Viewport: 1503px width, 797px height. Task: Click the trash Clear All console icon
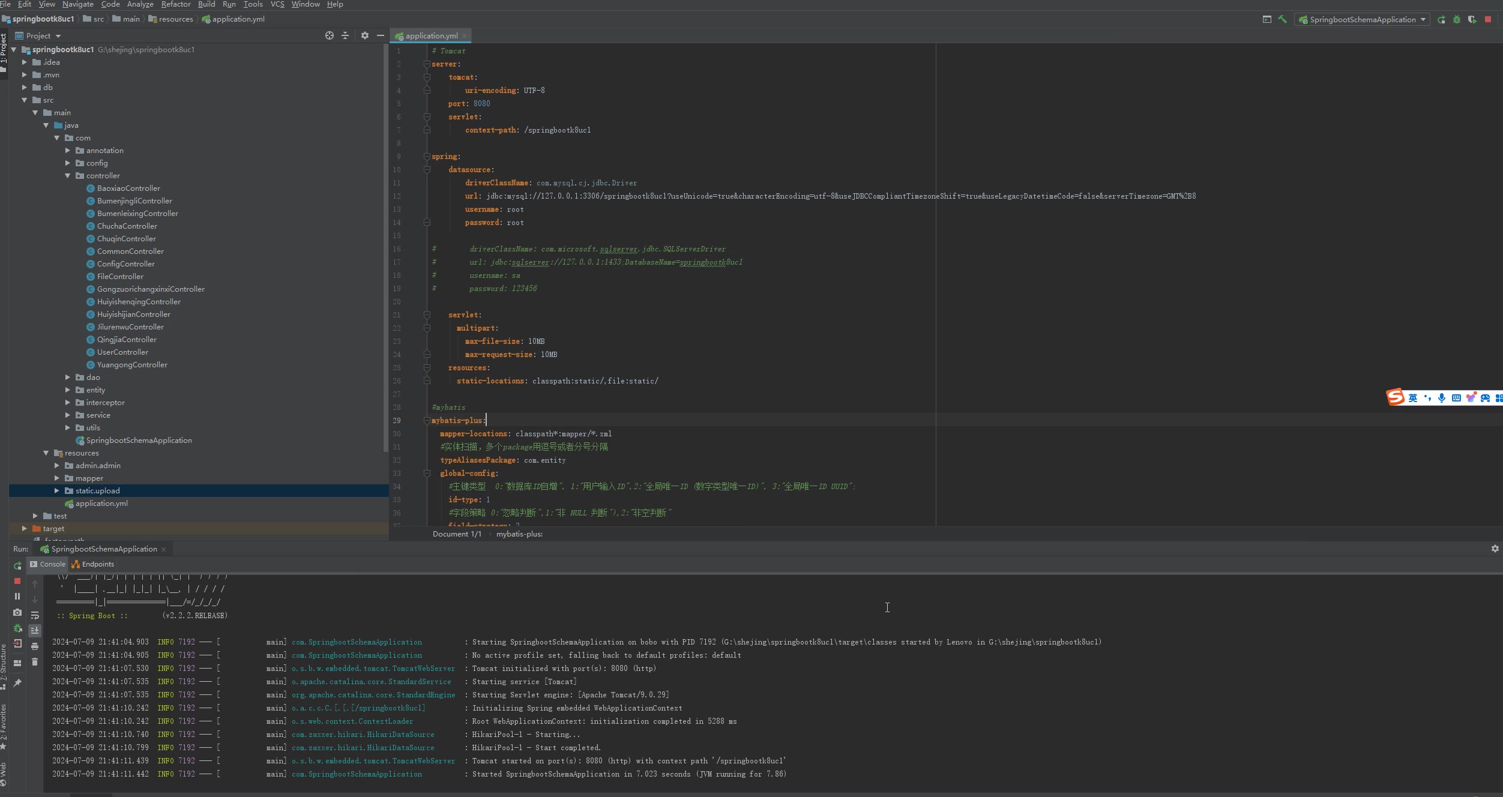pos(35,662)
